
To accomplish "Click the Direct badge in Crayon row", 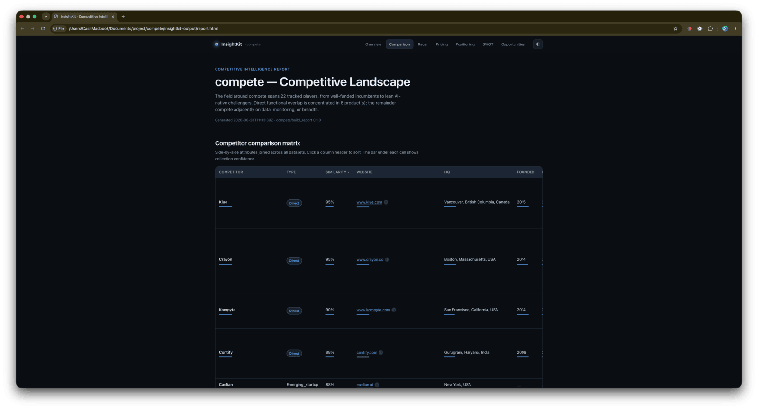I will pos(294,261).
